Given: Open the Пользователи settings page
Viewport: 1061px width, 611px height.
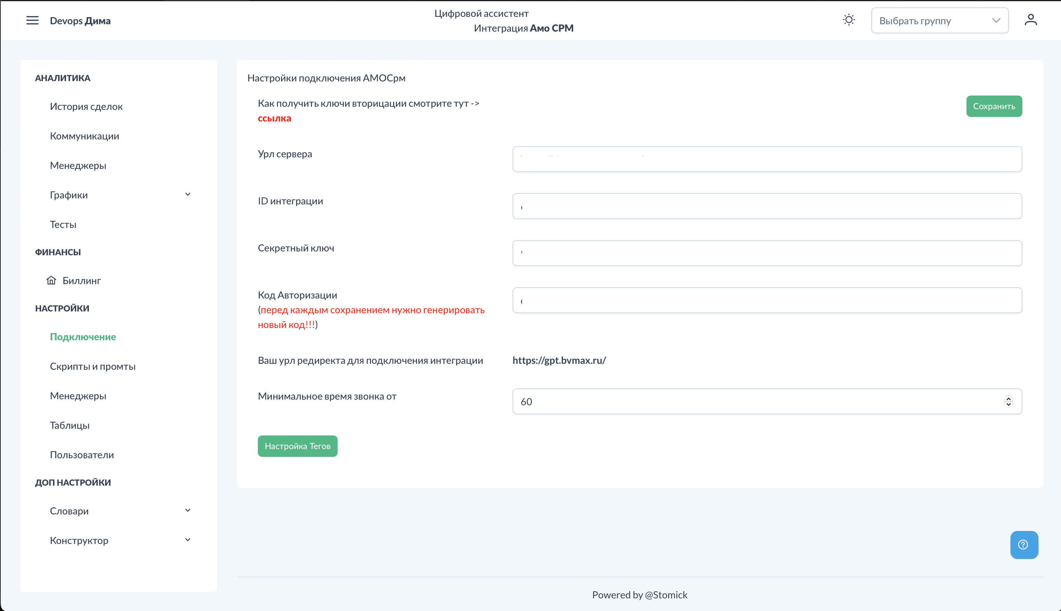Looking at the screenshot, I should (82, 455).
